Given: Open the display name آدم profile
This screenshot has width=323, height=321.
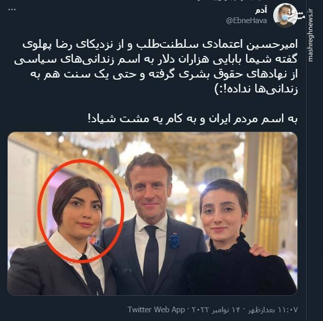Looking at the screenshot, I should [261, 10].
